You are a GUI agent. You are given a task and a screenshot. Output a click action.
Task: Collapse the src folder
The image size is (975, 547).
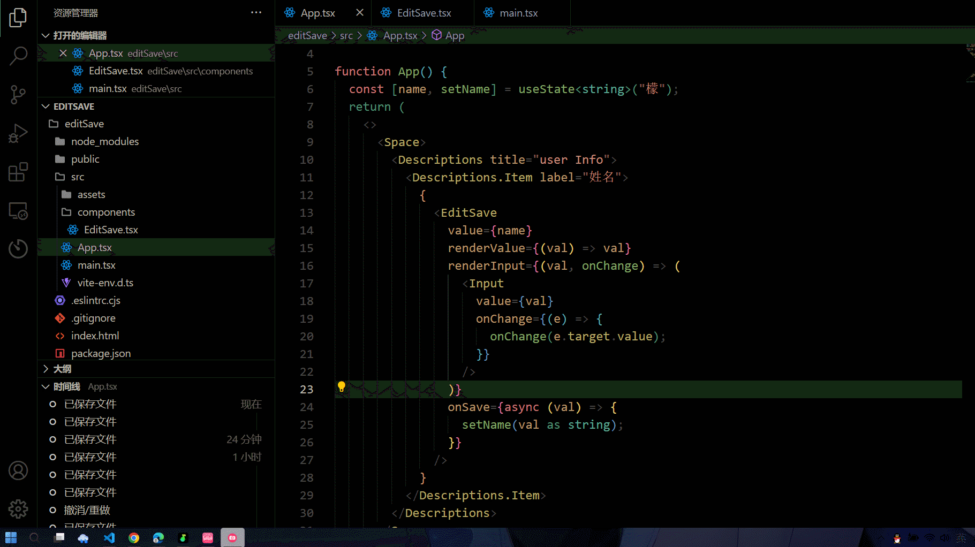click(156, 177)
